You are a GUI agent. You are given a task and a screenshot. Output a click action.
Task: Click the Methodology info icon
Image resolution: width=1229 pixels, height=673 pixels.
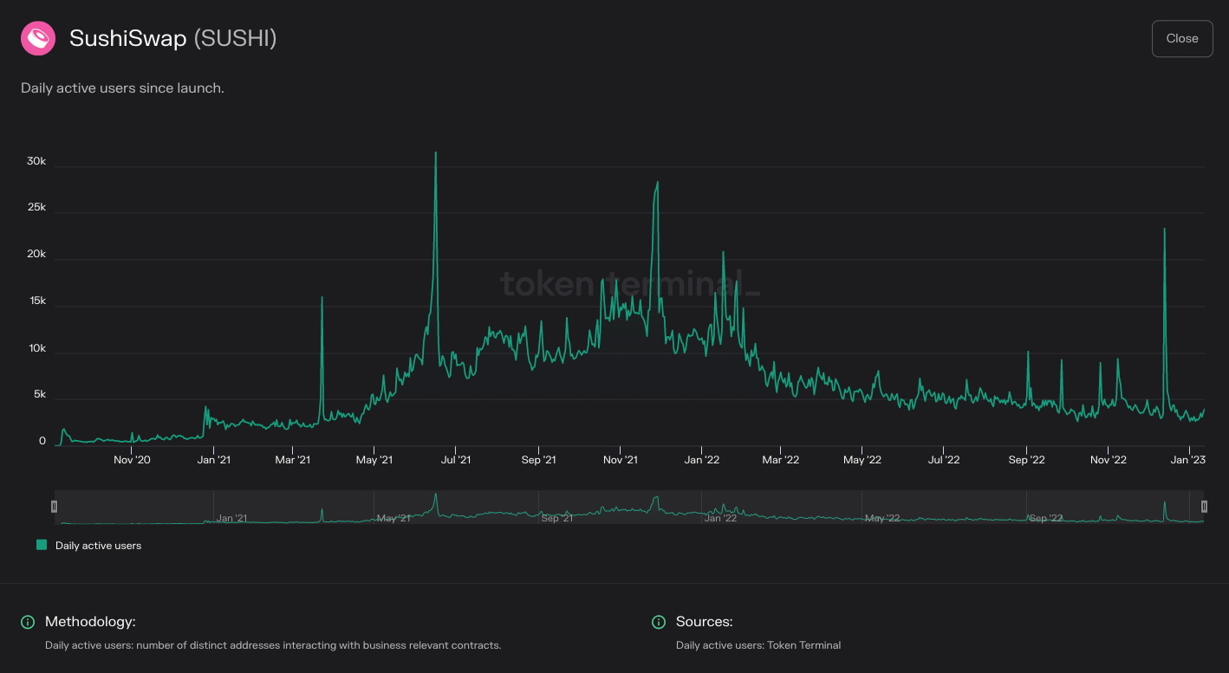[26, 622]
